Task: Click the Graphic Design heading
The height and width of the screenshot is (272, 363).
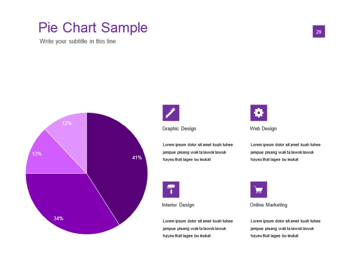Action: (179, 129)
